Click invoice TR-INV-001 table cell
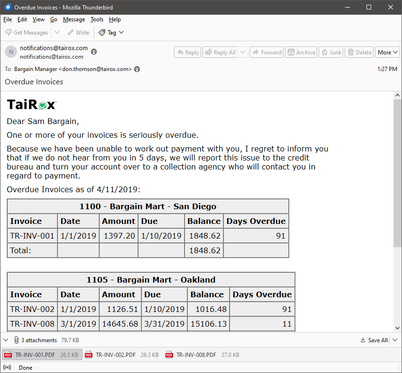Viewport: 402px width, 373px height. [x=32, y=236]
